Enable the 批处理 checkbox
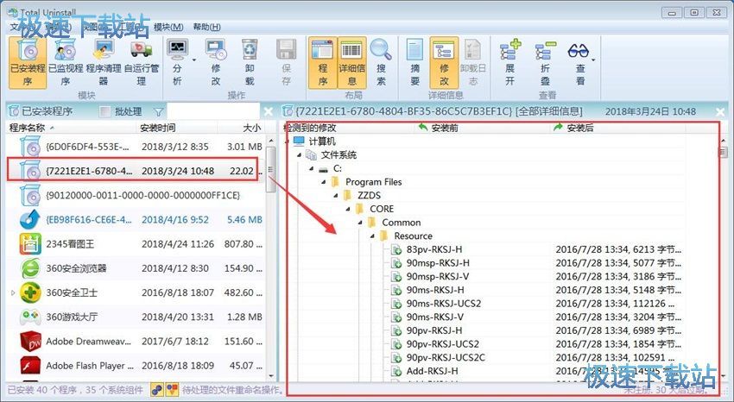The image size is (734, 402). point(105,112)
